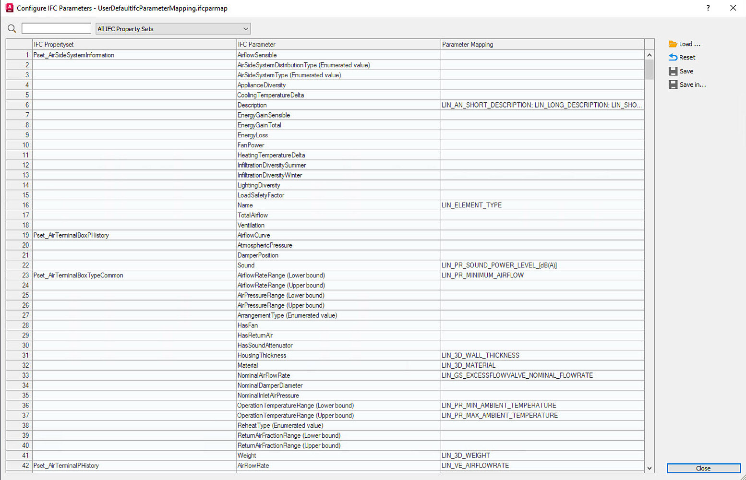Select row number 10 header

pyautogui.click(x=19, y=145)
